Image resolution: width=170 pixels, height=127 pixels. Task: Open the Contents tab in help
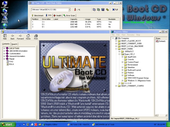coord(6,44)
